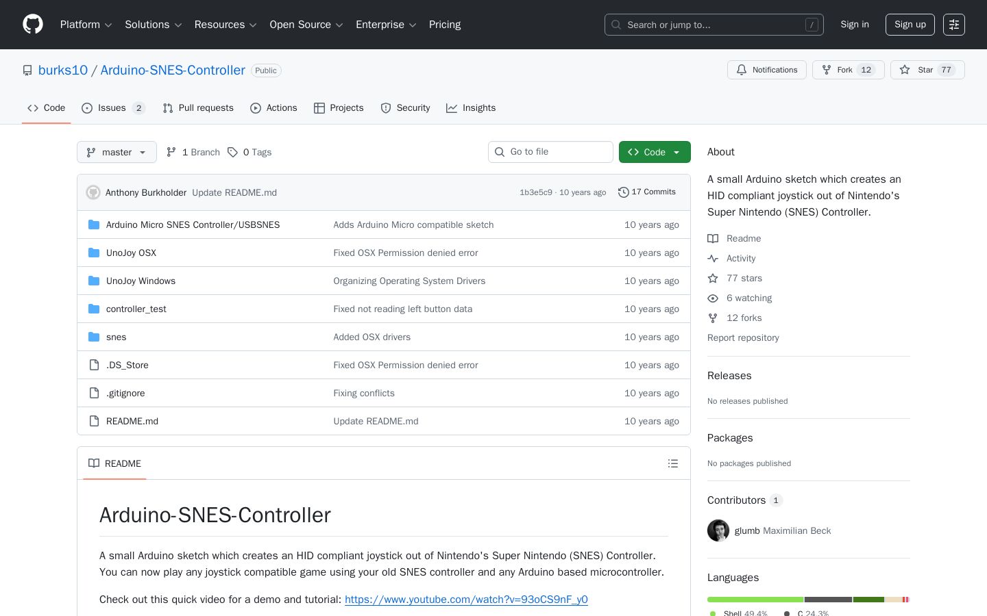Open the Pull requests tab
Viewport: 987px width, 616px height.
tap(198, 108)
